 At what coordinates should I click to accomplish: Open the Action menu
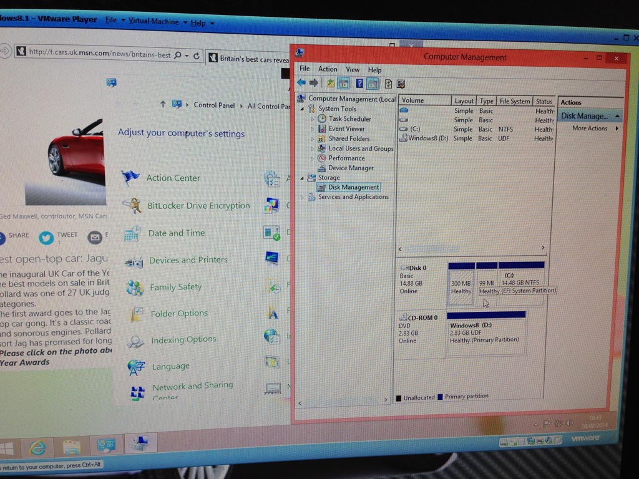pyautogui.click(x=328, y=69)
